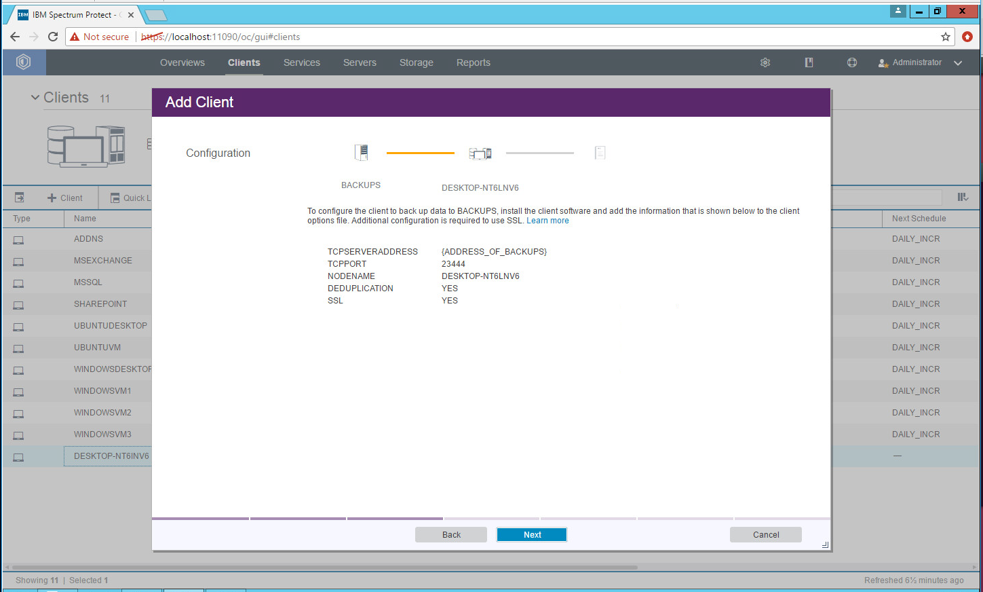Click the client computer wizard step icon
The width and height of the screenshot is (983, 592).
pyautogui.click(x=480, y=153)
